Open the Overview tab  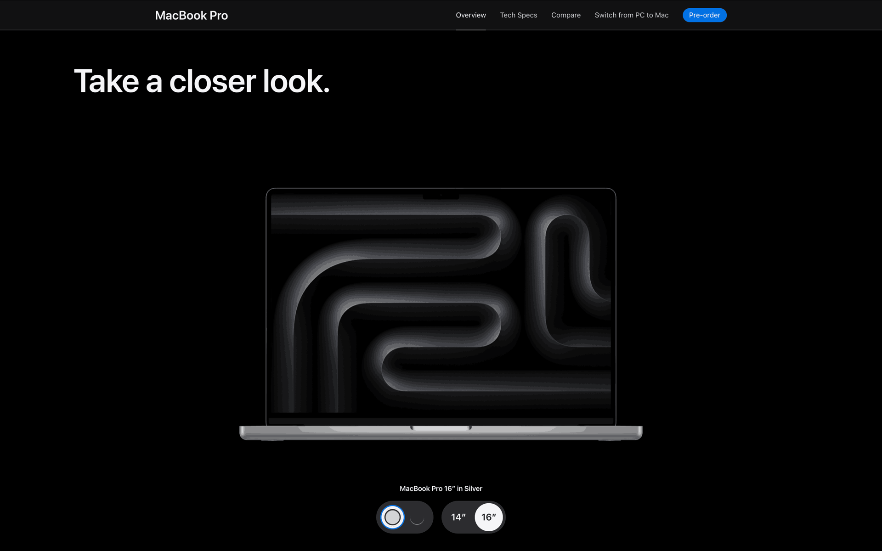coord(470,15)
